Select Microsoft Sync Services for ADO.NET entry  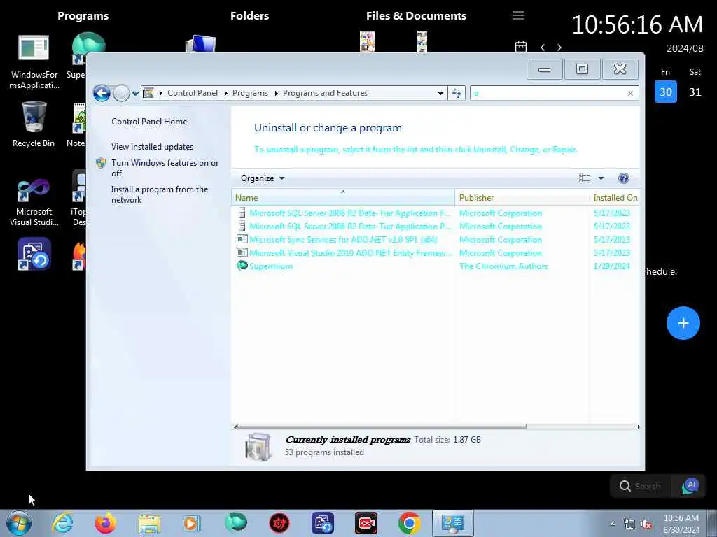coord(437,240)
